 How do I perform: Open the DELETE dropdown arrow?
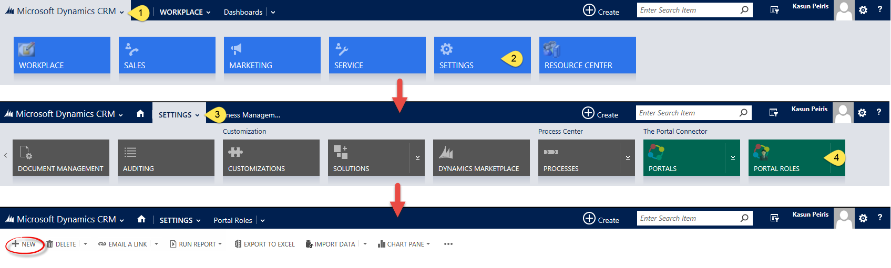coord(85,244)
